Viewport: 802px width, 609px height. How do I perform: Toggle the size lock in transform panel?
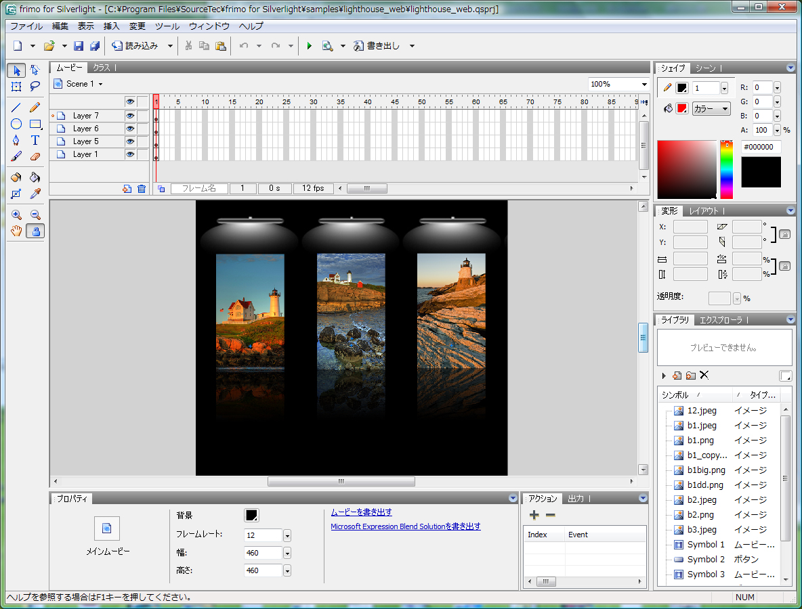pos(784,266)
